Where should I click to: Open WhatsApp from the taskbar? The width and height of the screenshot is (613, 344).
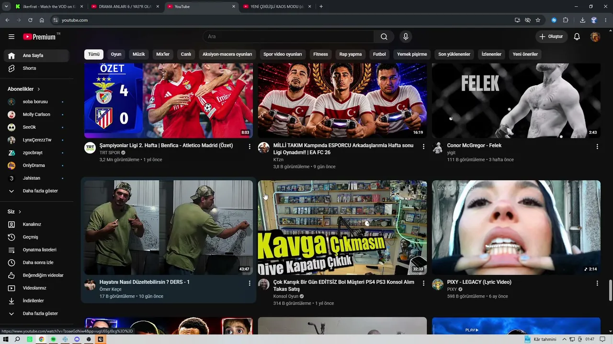tap(30, 339)
